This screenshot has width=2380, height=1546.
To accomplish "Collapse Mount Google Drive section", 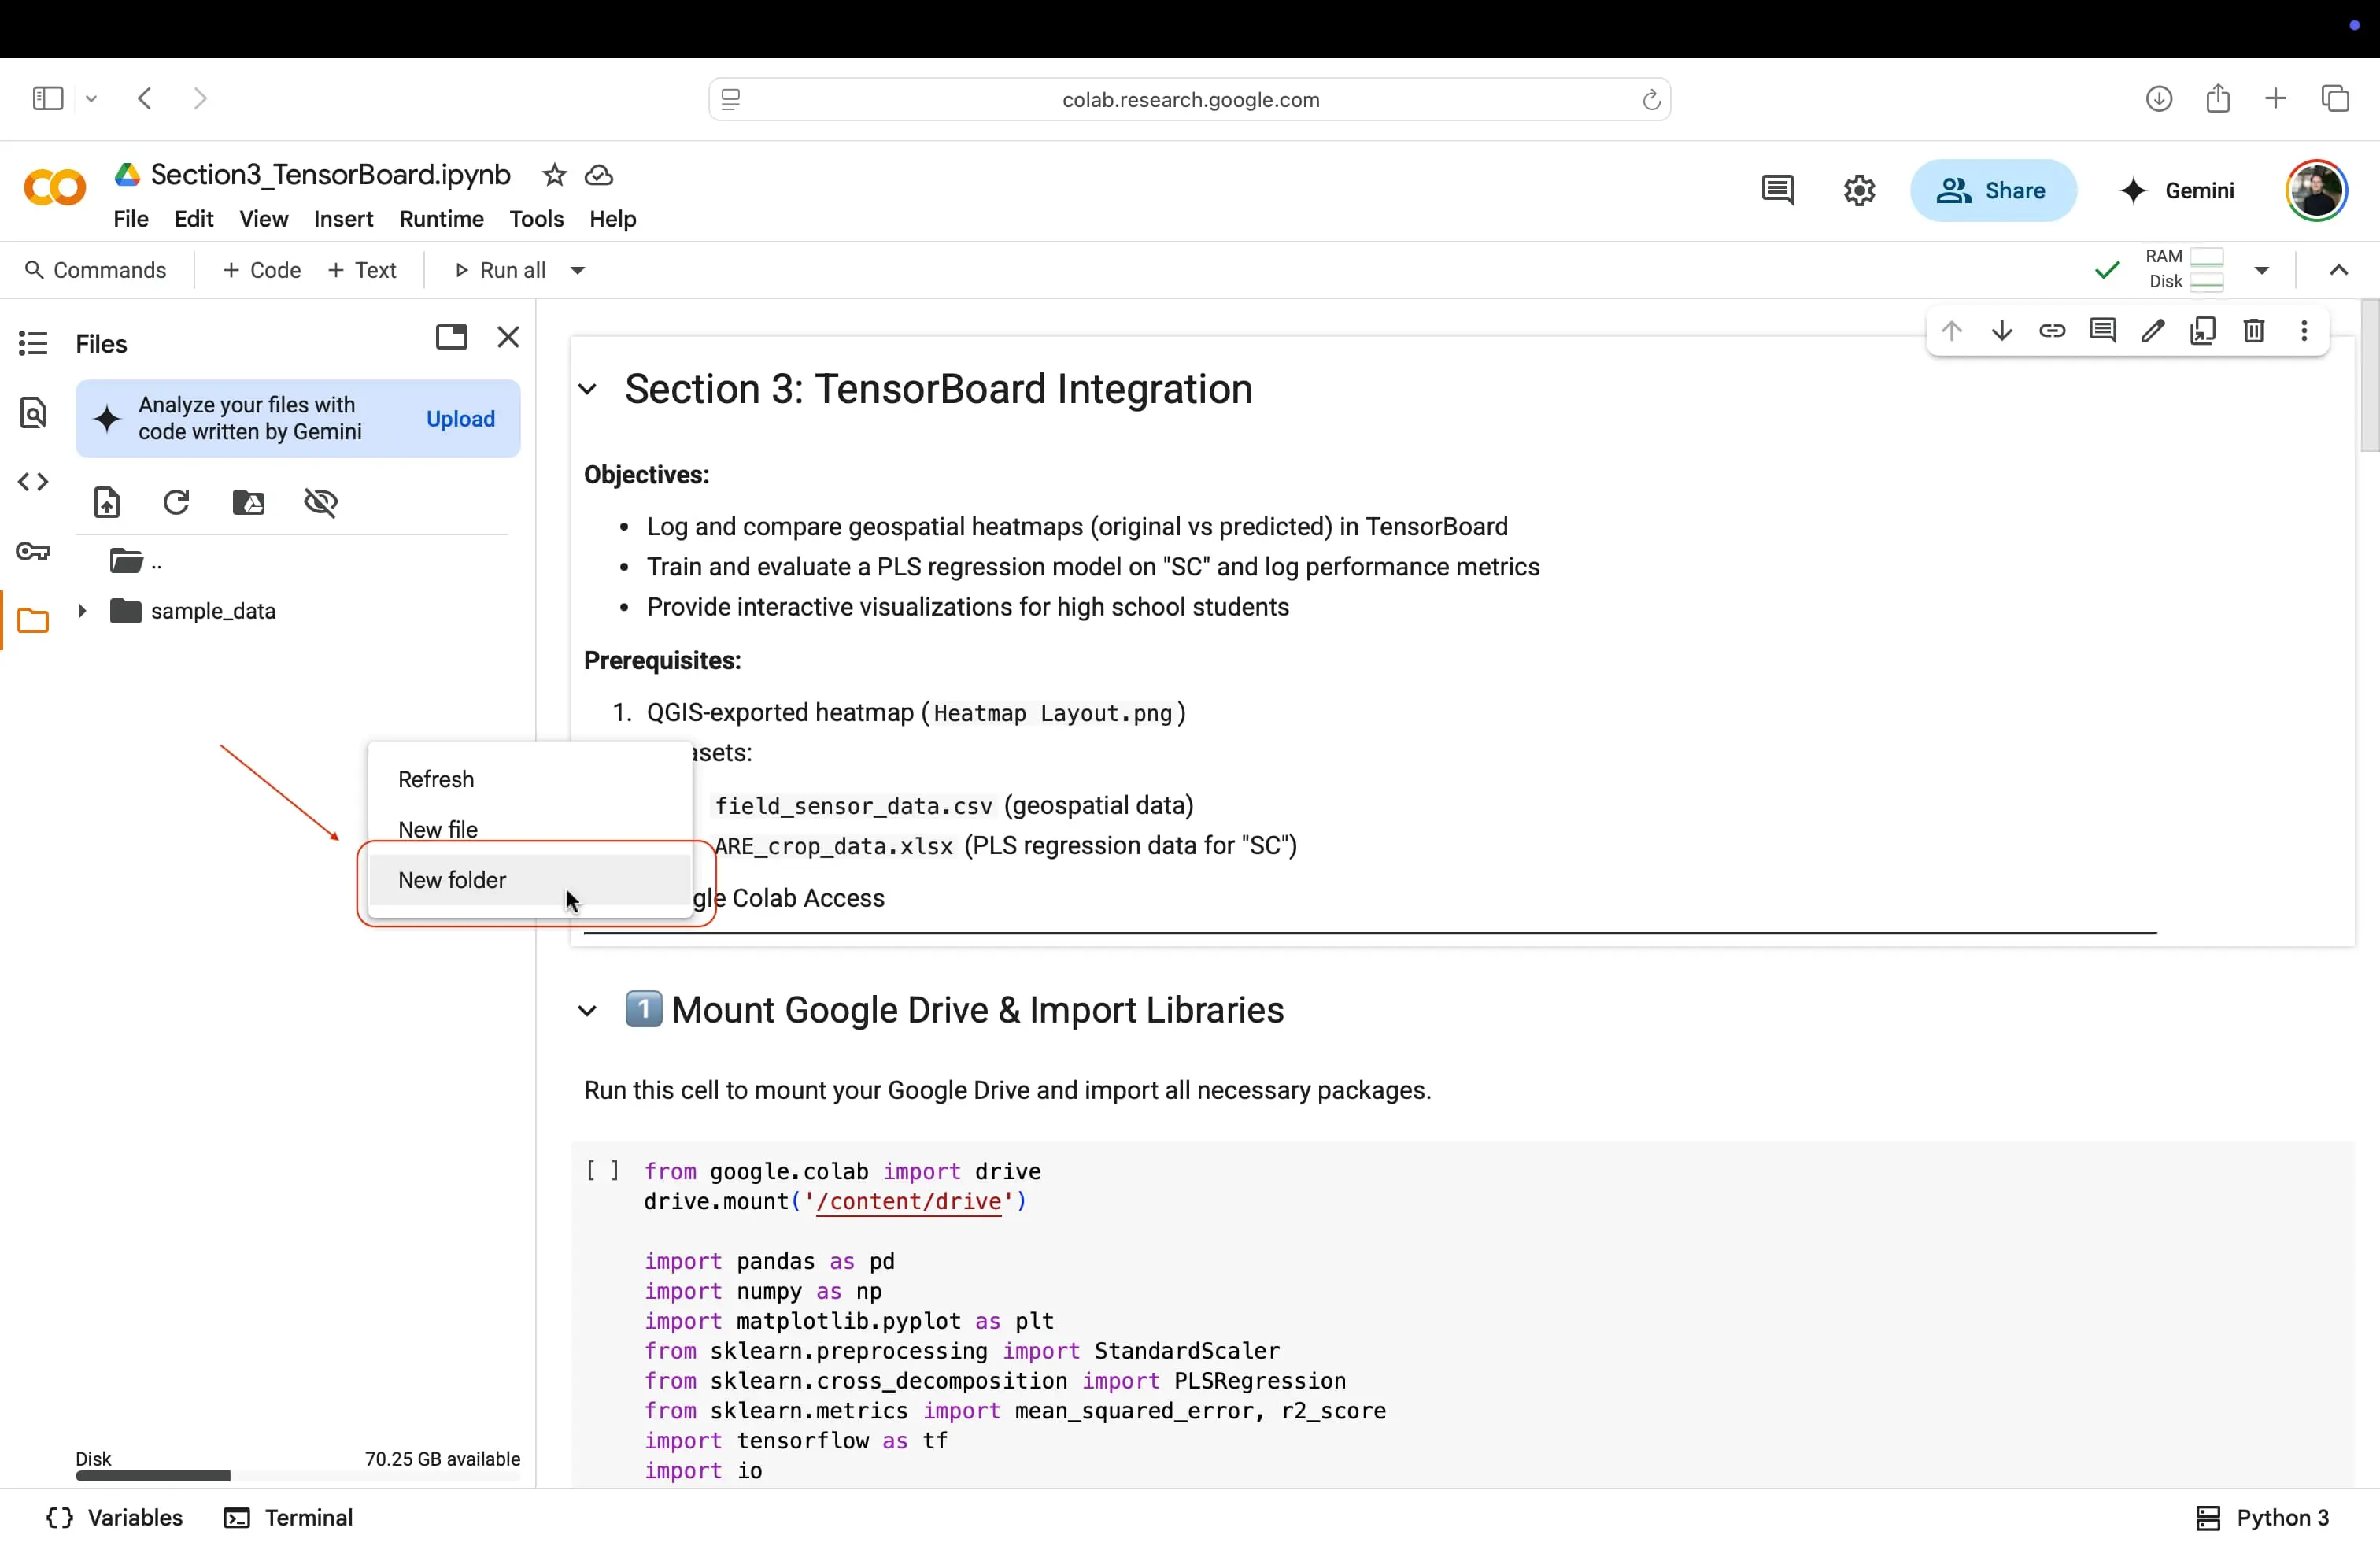I will coord(588,1011).
